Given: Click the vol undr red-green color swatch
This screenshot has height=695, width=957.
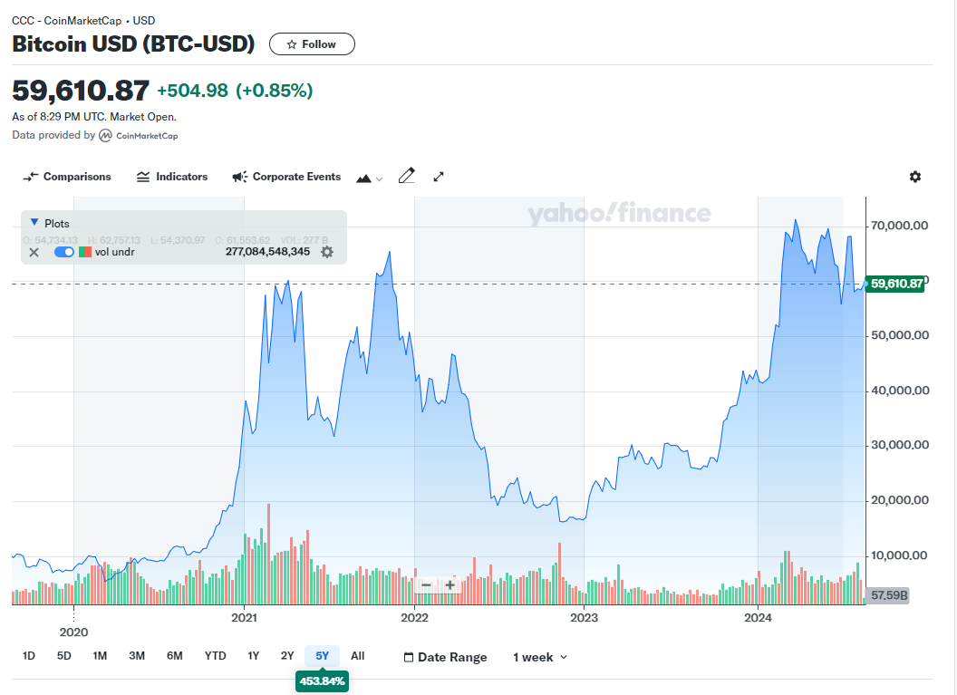Looking at the screenshot, I should [x=85, y=252].
